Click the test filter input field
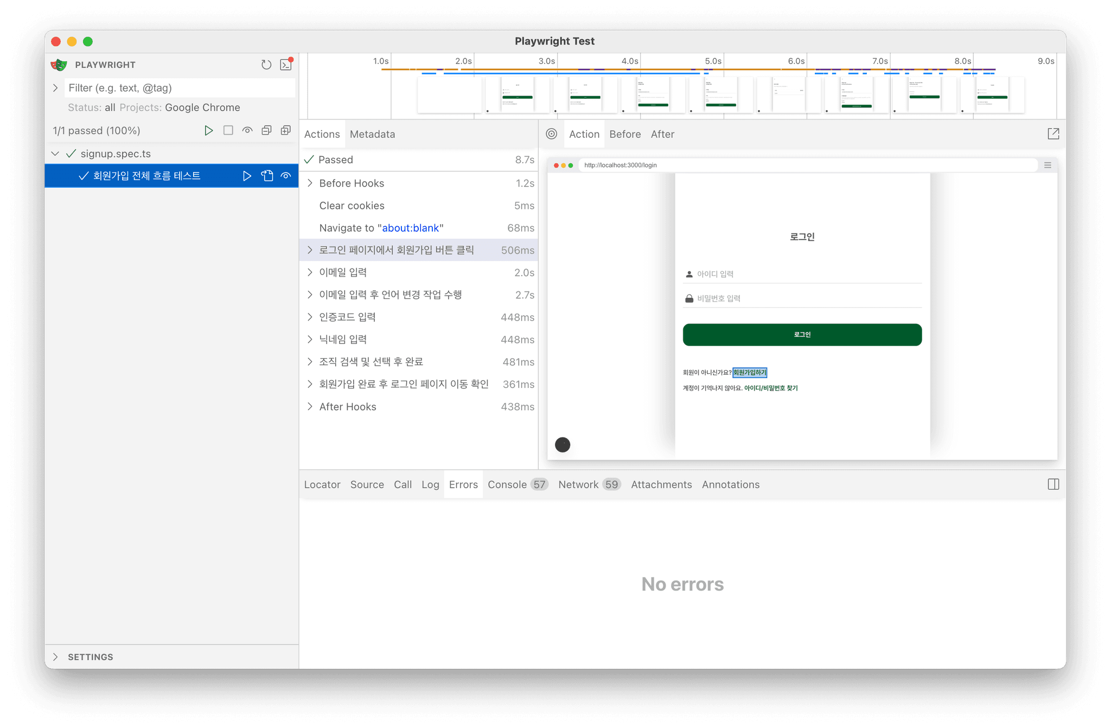Image resolution: width=1111 pixels, height=728 pixels. [x=179, y=88]
